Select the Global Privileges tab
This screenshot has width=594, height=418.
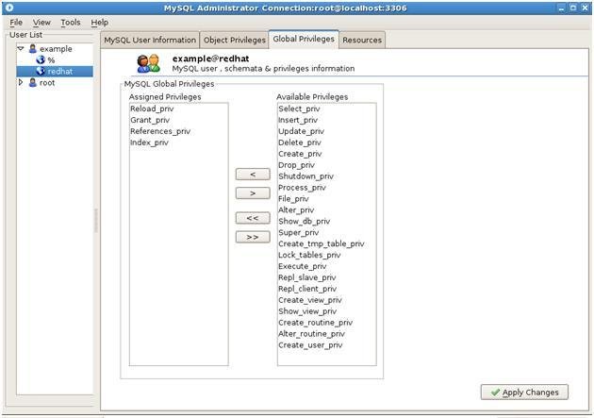pos(304,39)
